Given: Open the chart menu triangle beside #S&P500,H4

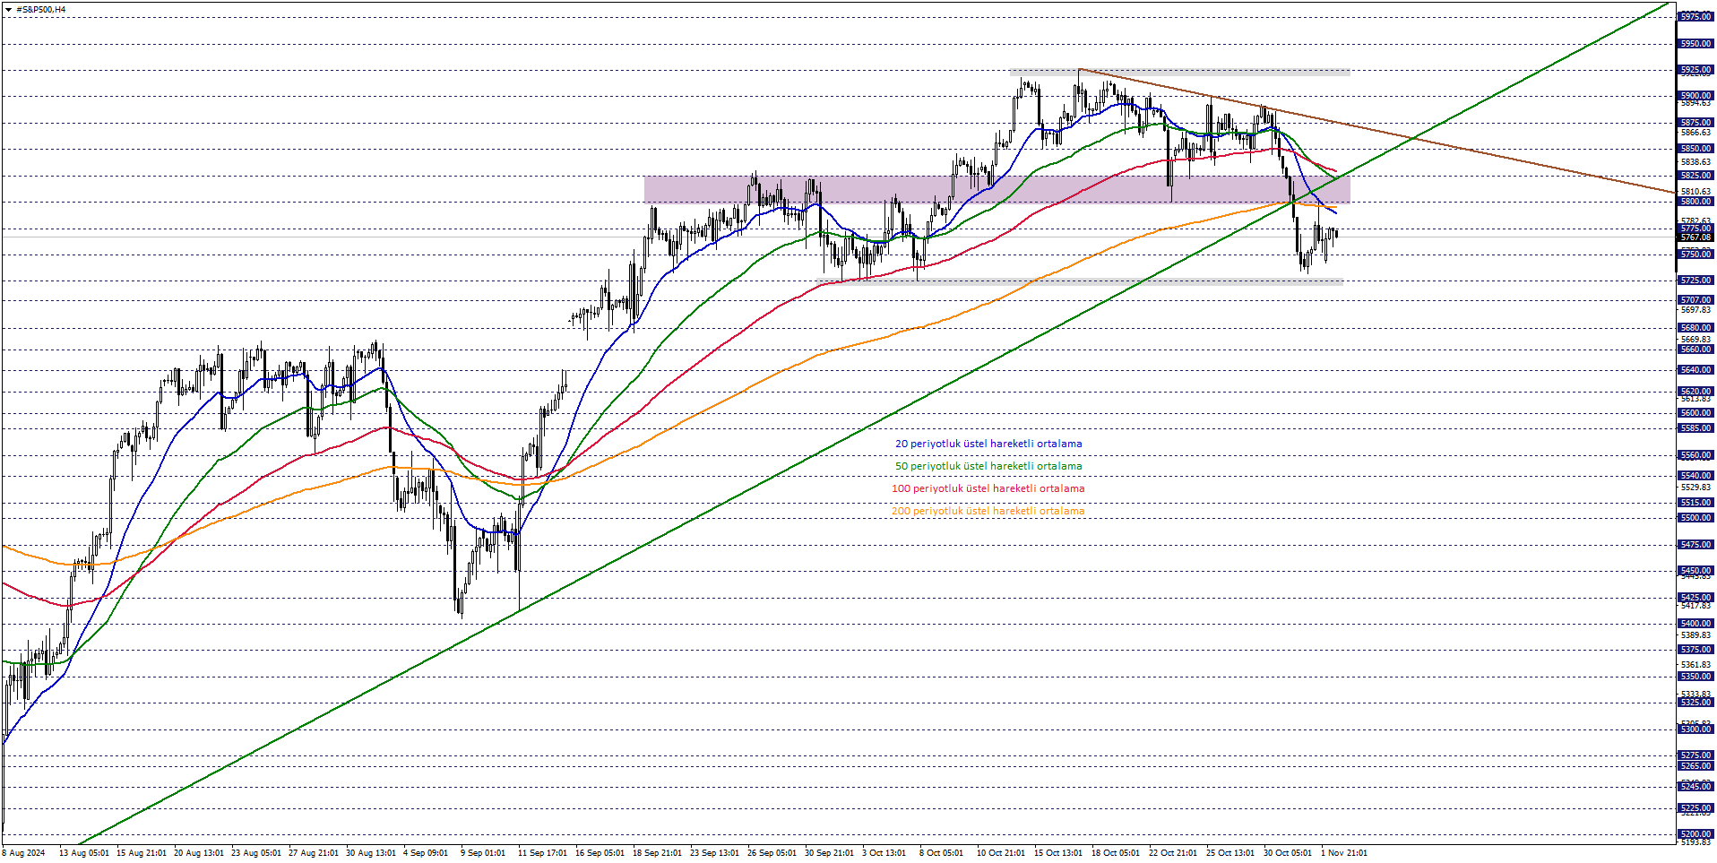Looking at the screenshot, I should point(8,10).
